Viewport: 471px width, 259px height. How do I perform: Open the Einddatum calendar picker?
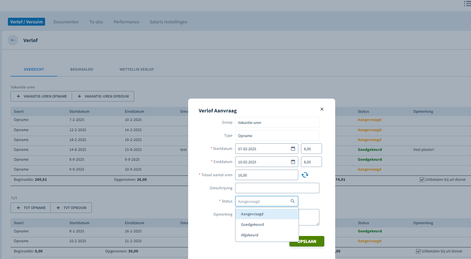(x=293, y=162)
